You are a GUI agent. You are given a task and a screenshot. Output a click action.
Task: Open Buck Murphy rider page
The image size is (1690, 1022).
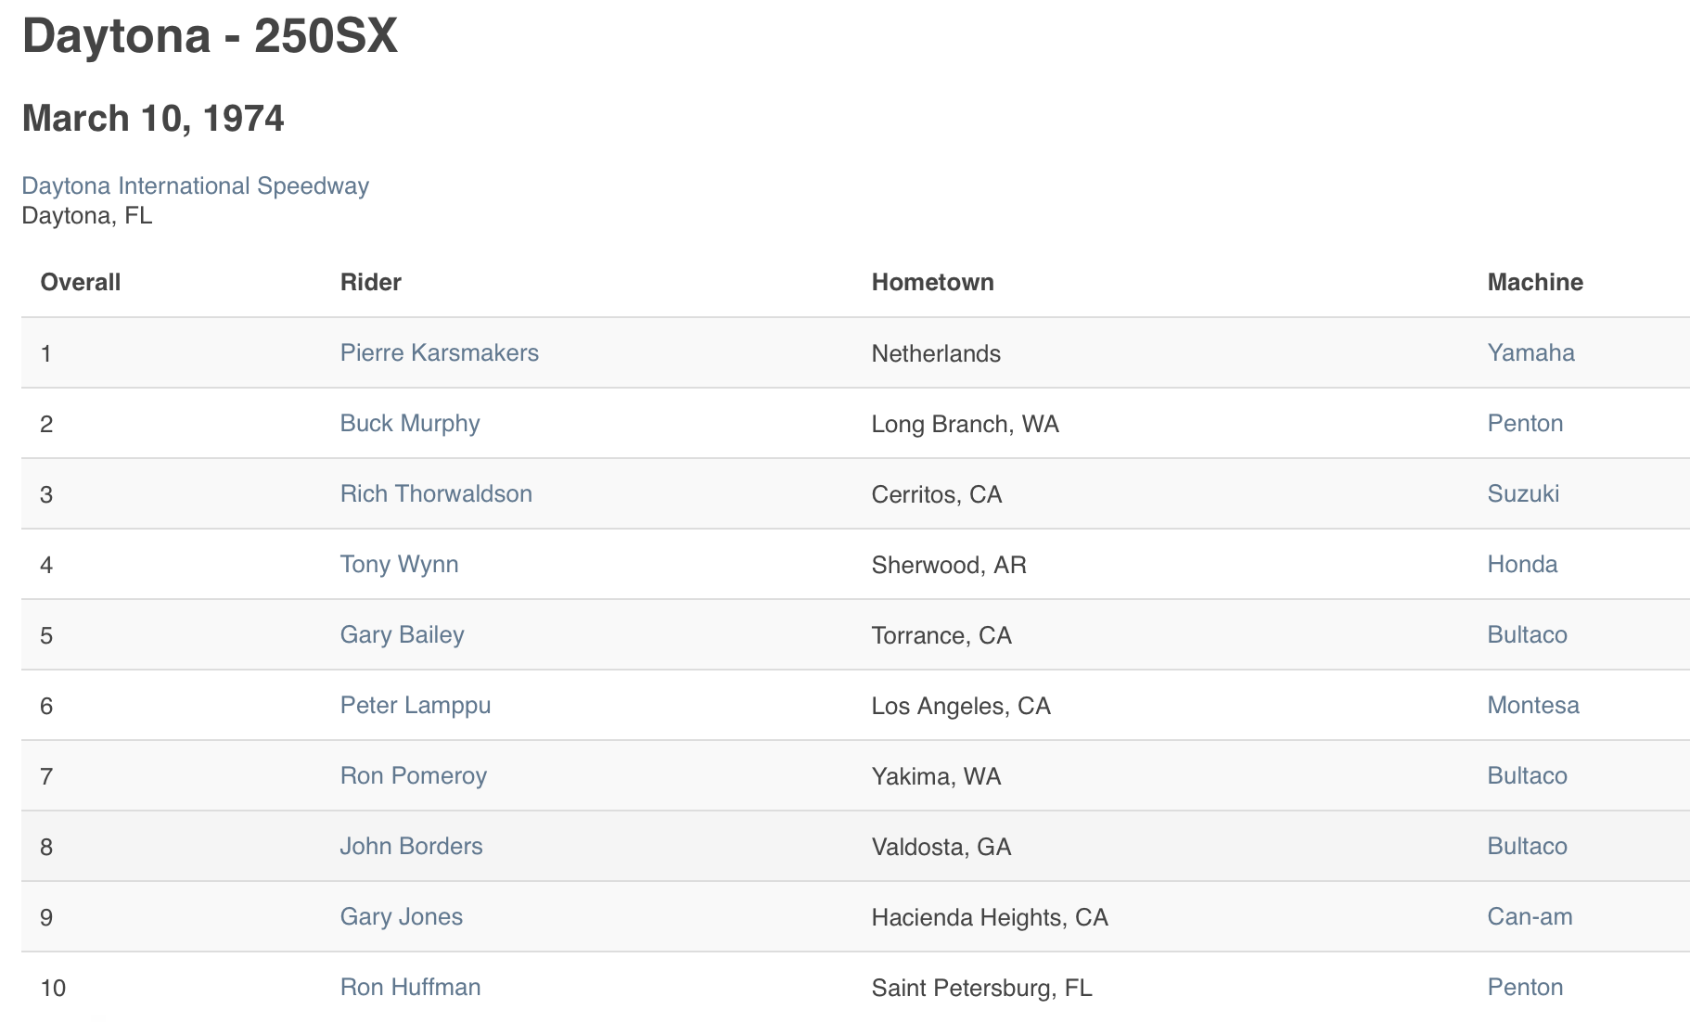pos(409,424)
